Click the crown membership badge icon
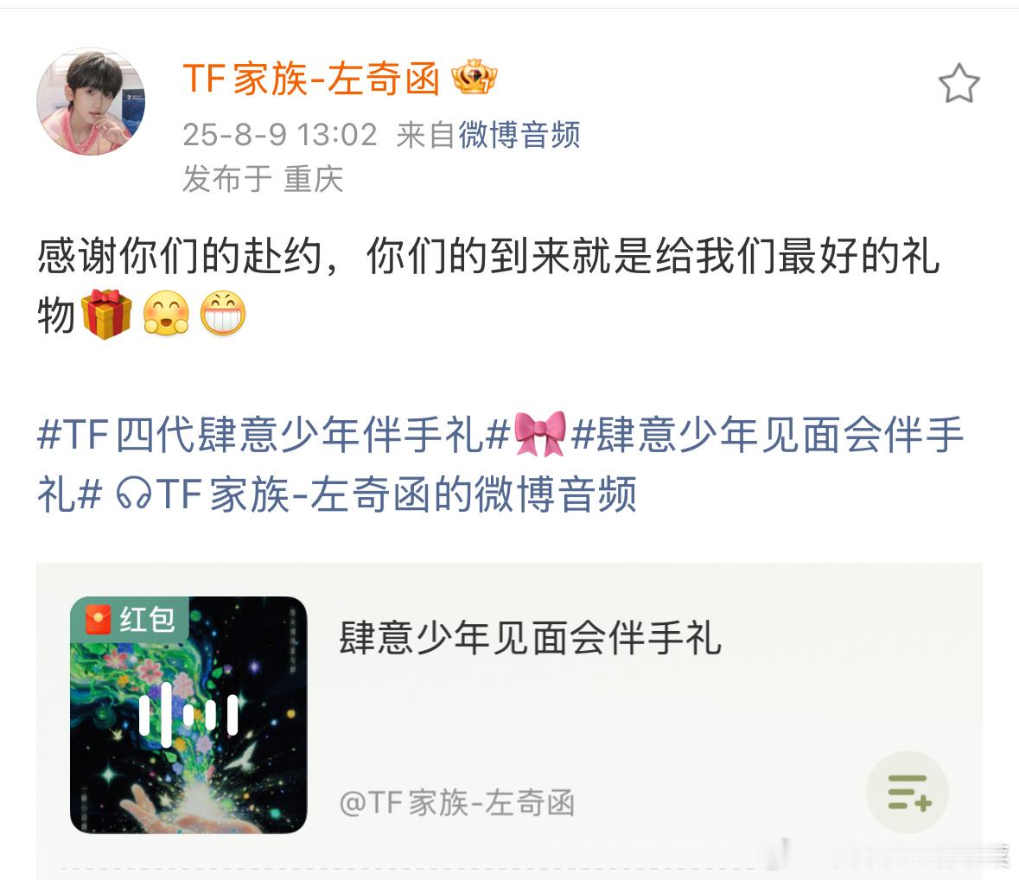The height and width of the screenshot is (880, 1019). point(474,77)
